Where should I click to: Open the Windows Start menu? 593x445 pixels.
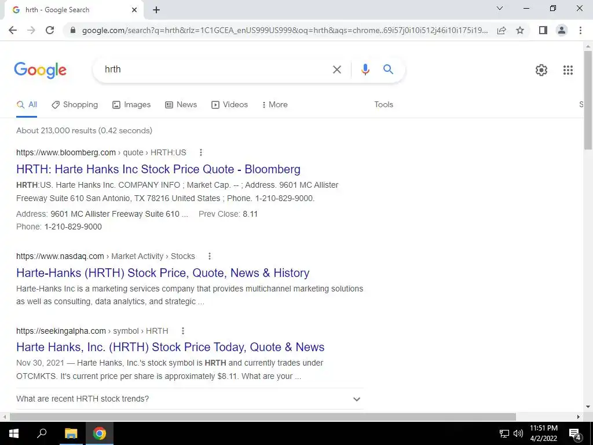click(x=14, y=433)
